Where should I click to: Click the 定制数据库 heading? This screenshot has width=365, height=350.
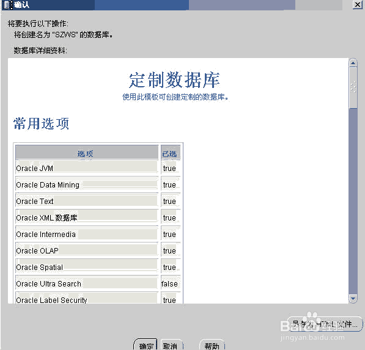pos(174,80)
